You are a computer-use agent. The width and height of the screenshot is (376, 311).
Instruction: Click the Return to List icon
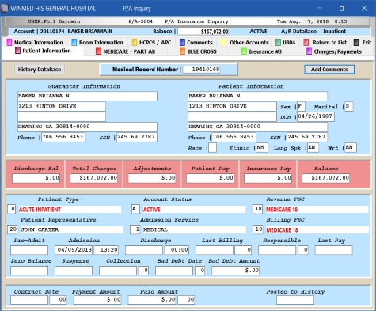[x=306, y=43]
